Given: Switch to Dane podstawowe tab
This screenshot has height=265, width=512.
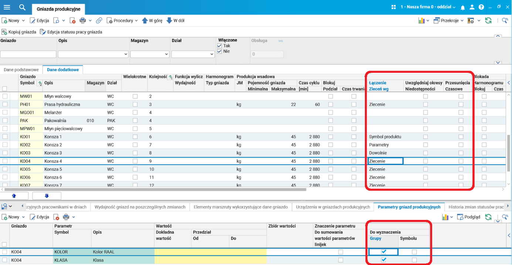Looking at the screenshot, I should [x=21, y=70].
